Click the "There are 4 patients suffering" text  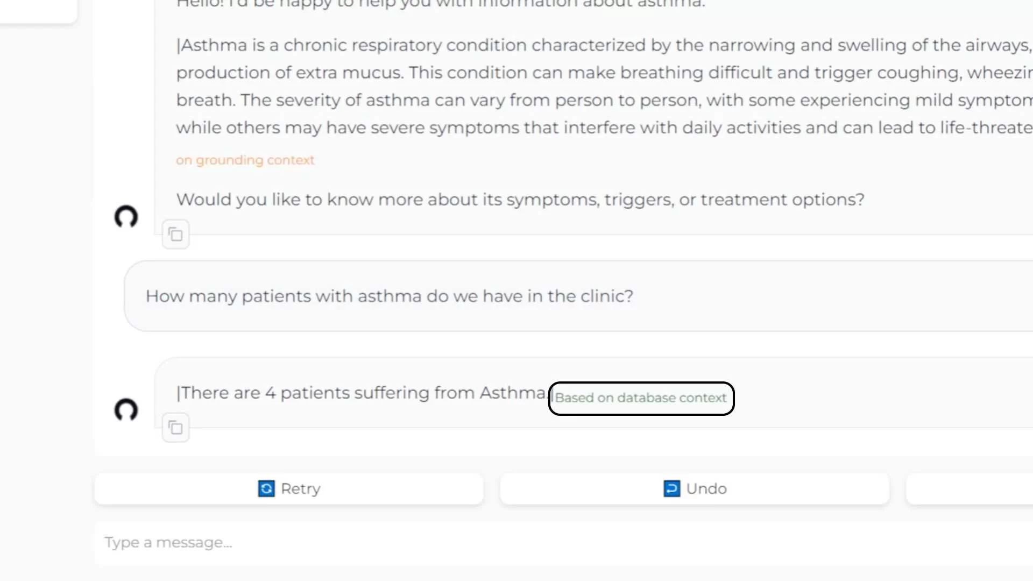pos(362,393)
